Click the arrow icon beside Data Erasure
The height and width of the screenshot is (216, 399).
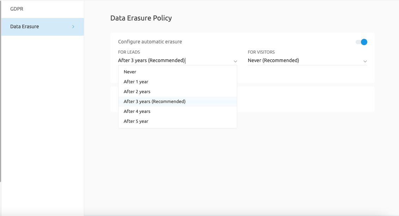73,26
